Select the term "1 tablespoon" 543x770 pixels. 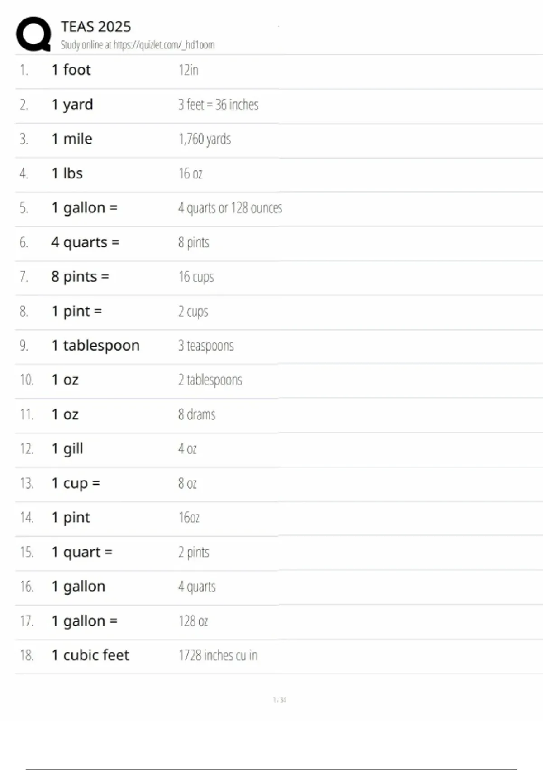click(x=95, y=346)
